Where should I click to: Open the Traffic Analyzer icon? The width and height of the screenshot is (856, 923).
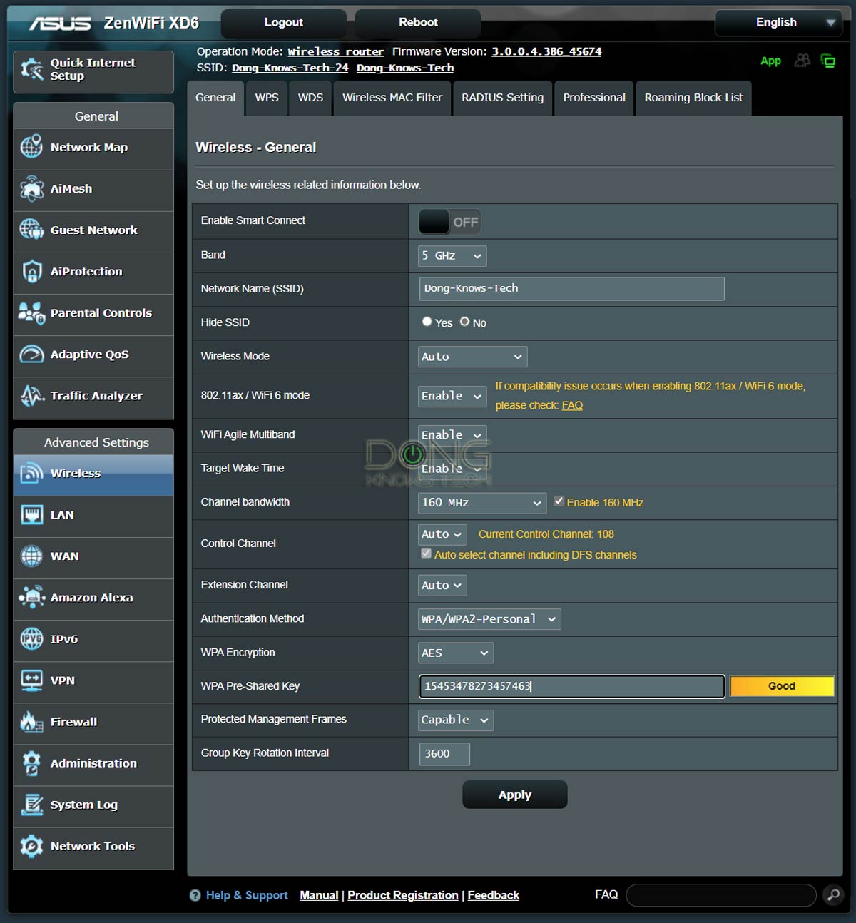coord(31,396)
